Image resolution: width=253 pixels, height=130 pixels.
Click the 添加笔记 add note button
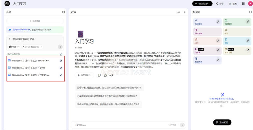click(222, 122)
